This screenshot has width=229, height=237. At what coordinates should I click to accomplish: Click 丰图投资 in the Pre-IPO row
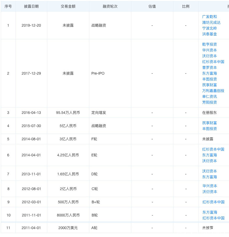pyautogui.click(x=209, y=79)
